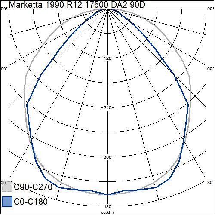Screen dimensions: 215x215
Task: Click the 480 intensity ring label
Action: (x=107, y=207)
